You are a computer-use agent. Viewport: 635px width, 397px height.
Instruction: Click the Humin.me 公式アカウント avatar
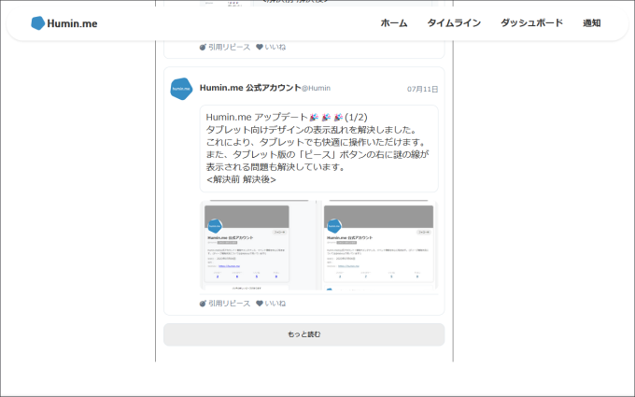pyautogui.click(x=181, y=89)
